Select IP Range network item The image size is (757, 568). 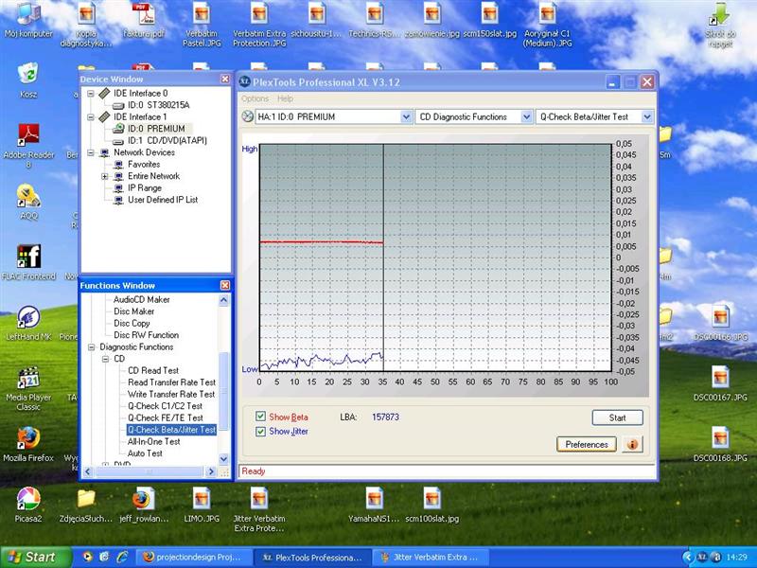click(x=145, y=187)
